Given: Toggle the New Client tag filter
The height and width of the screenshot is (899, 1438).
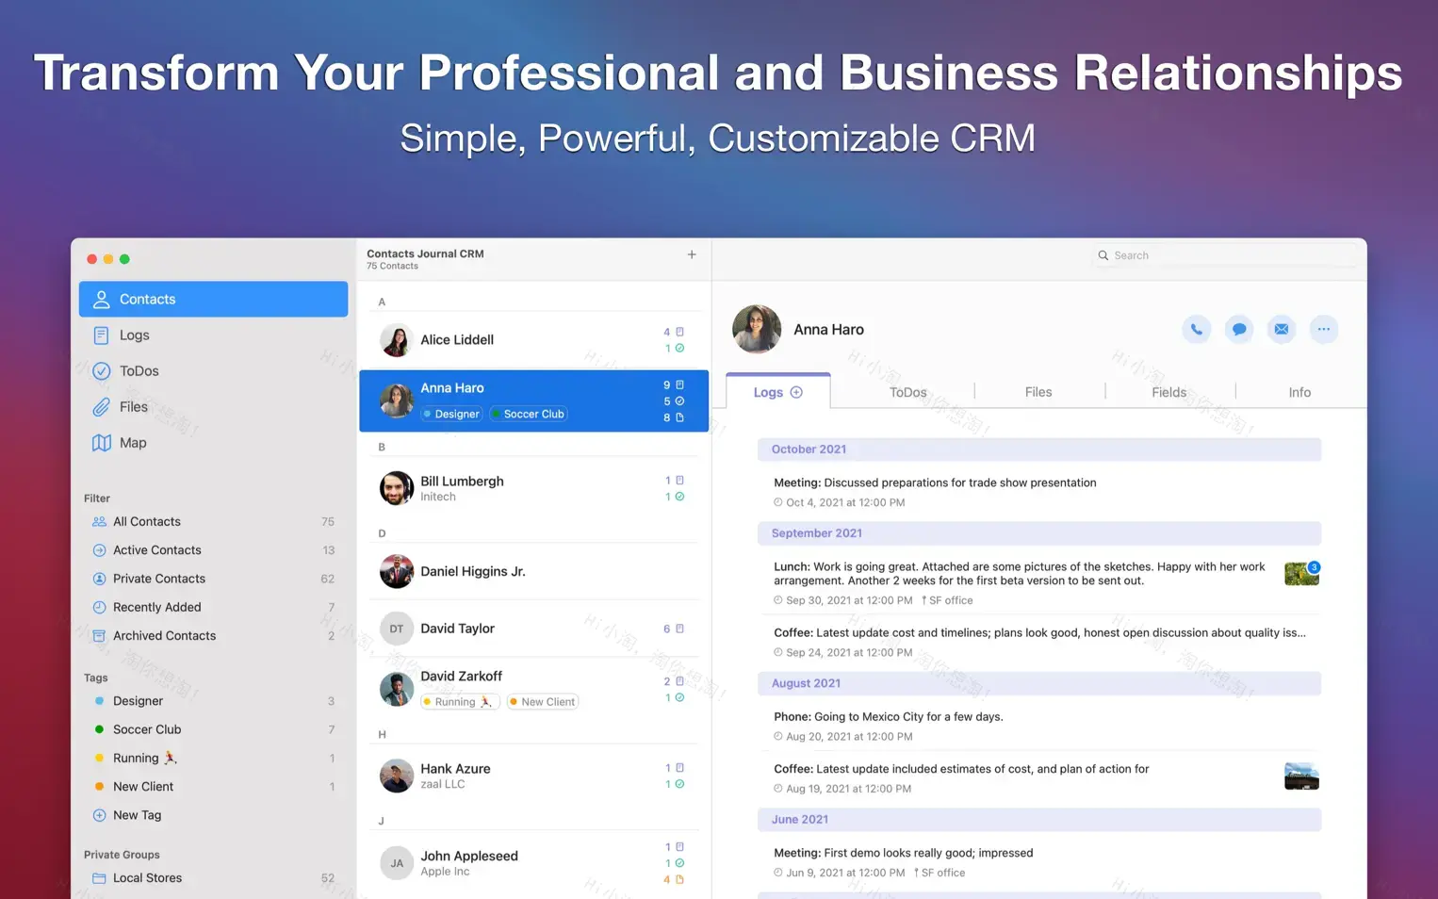Looking at the screenshot, I should [142, 786].
